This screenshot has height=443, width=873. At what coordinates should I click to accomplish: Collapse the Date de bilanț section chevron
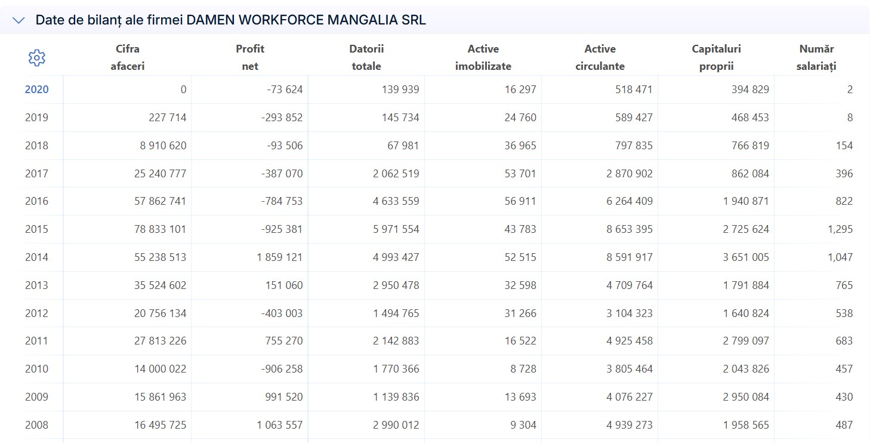(x=18, y=20)
